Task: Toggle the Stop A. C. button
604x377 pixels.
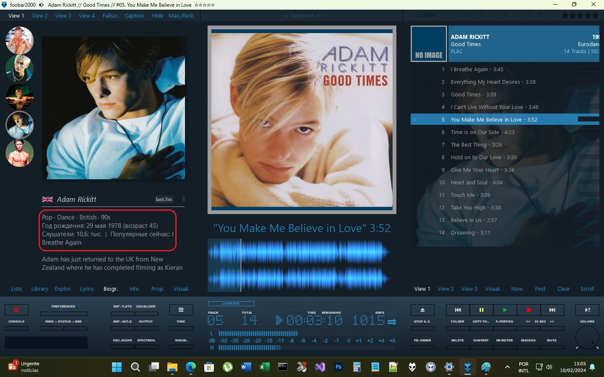Action: [x=422, y=328]
